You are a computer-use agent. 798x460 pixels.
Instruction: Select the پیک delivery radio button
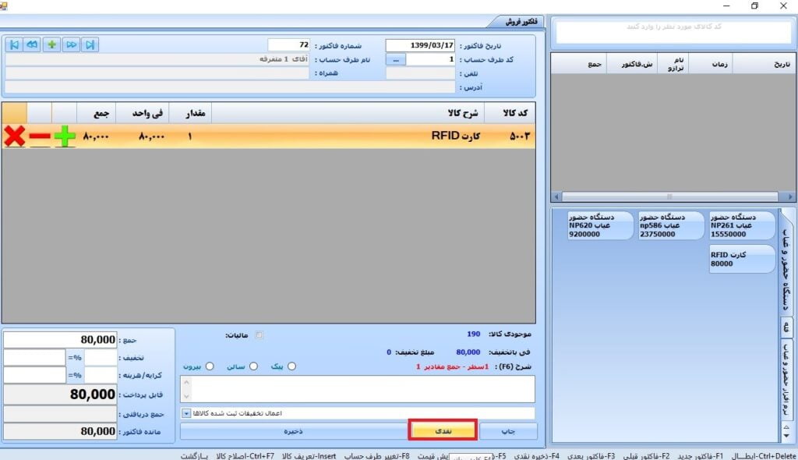[291, 366]
